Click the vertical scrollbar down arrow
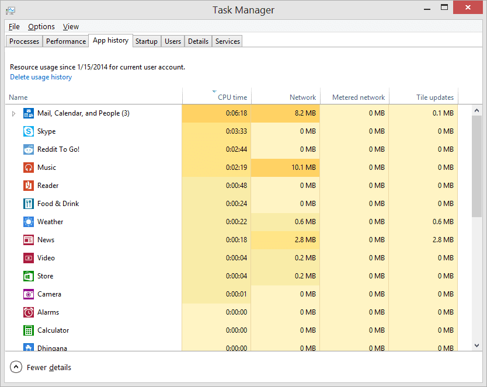 pyautogui.click(x=476, y=346)
